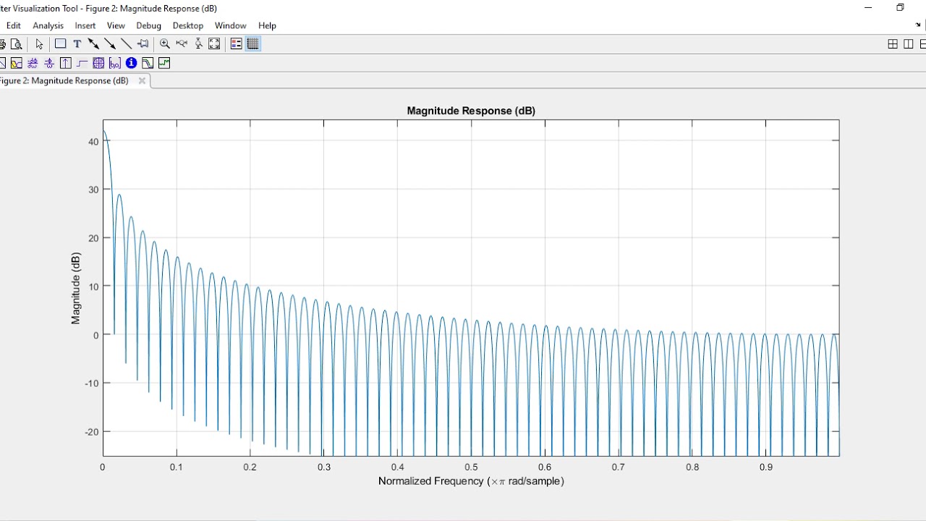926x521 pixels.
Task: Dock the figure using the arrow
Action: click(917, 25)
